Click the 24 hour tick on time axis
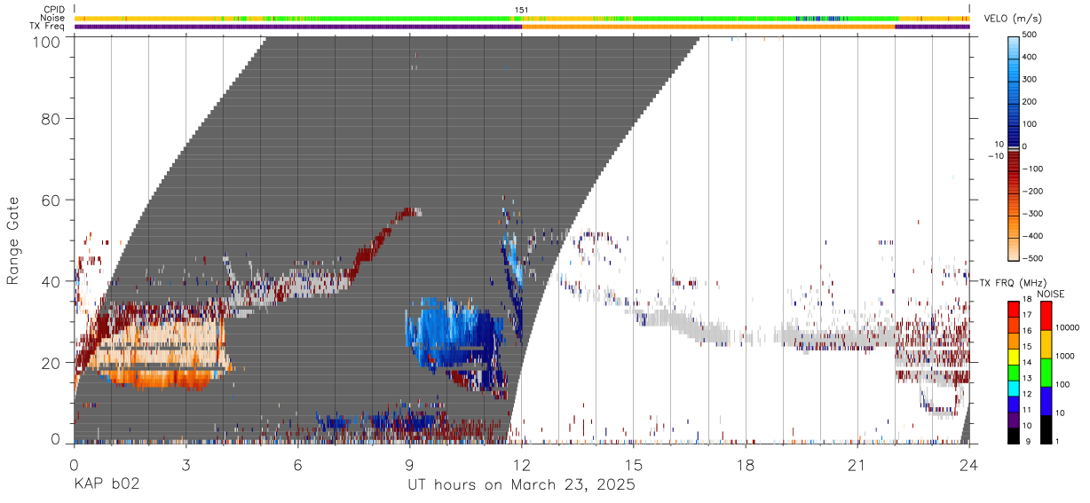The width and height of the screenshot is (1090, 503). 969,466
